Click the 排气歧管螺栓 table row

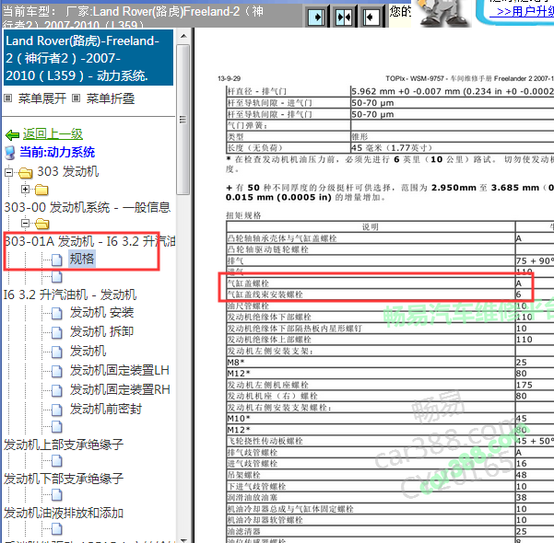click(x=390, y=452)
